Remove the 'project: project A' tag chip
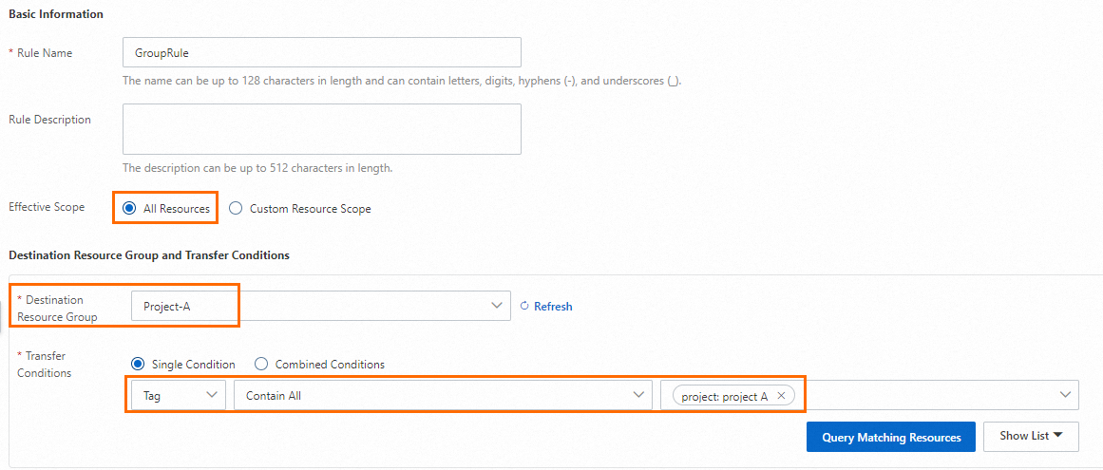 (x=781, y=396)
